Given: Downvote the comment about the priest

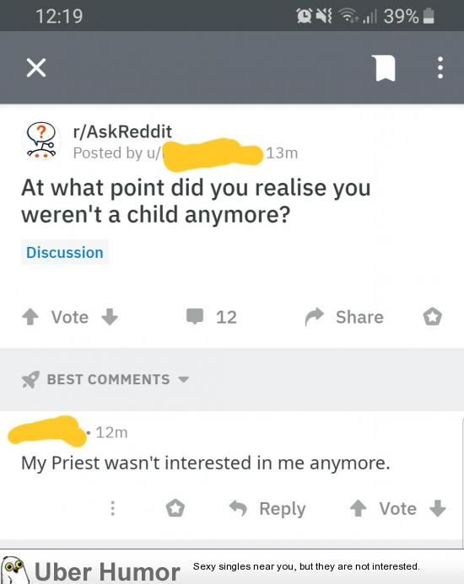Looking at the screenshot, I should [438, 508].
